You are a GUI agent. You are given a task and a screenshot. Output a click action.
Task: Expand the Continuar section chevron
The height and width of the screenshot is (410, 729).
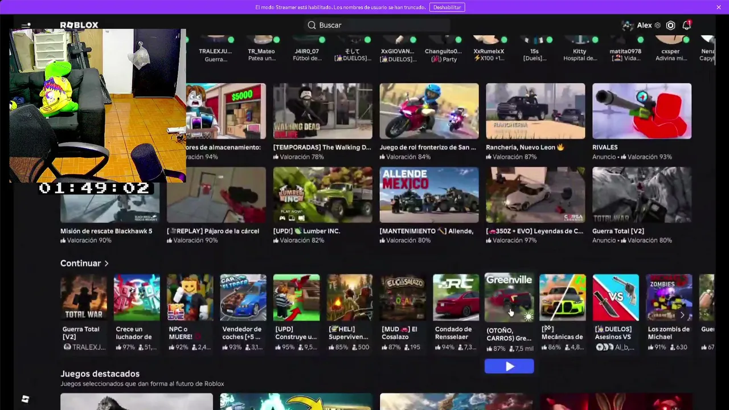pos(107,263)
